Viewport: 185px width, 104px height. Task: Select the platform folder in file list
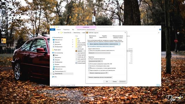pyautogui.click(x=79, y=47)
